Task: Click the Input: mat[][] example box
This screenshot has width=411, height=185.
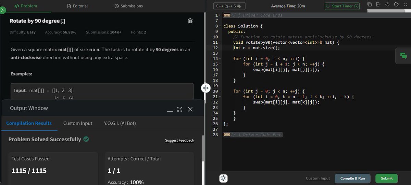Action: (x=102, y=91)
